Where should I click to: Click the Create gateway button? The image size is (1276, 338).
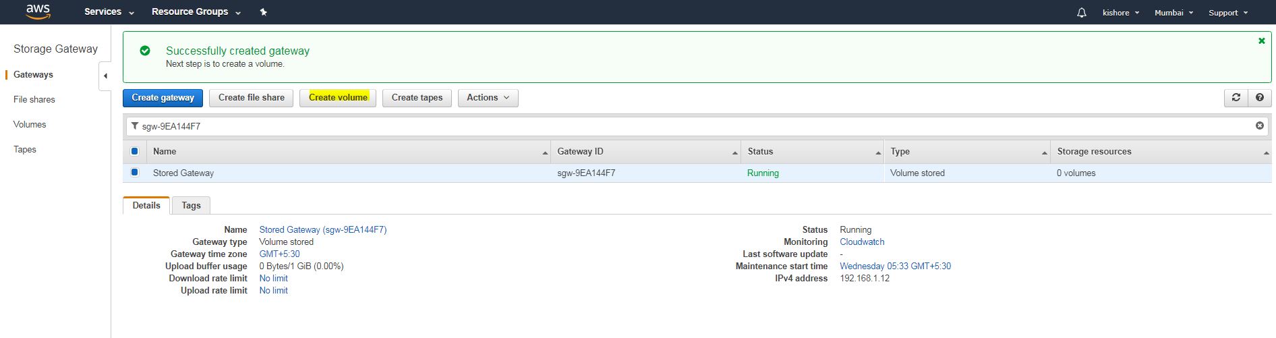(163, 98)
